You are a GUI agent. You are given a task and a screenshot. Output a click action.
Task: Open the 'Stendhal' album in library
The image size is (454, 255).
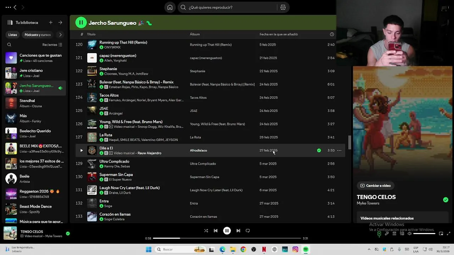click(x=34, y=103)
